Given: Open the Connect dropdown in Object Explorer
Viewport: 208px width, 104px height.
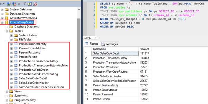Looking at the screenshot, I should tap(2, 4).
